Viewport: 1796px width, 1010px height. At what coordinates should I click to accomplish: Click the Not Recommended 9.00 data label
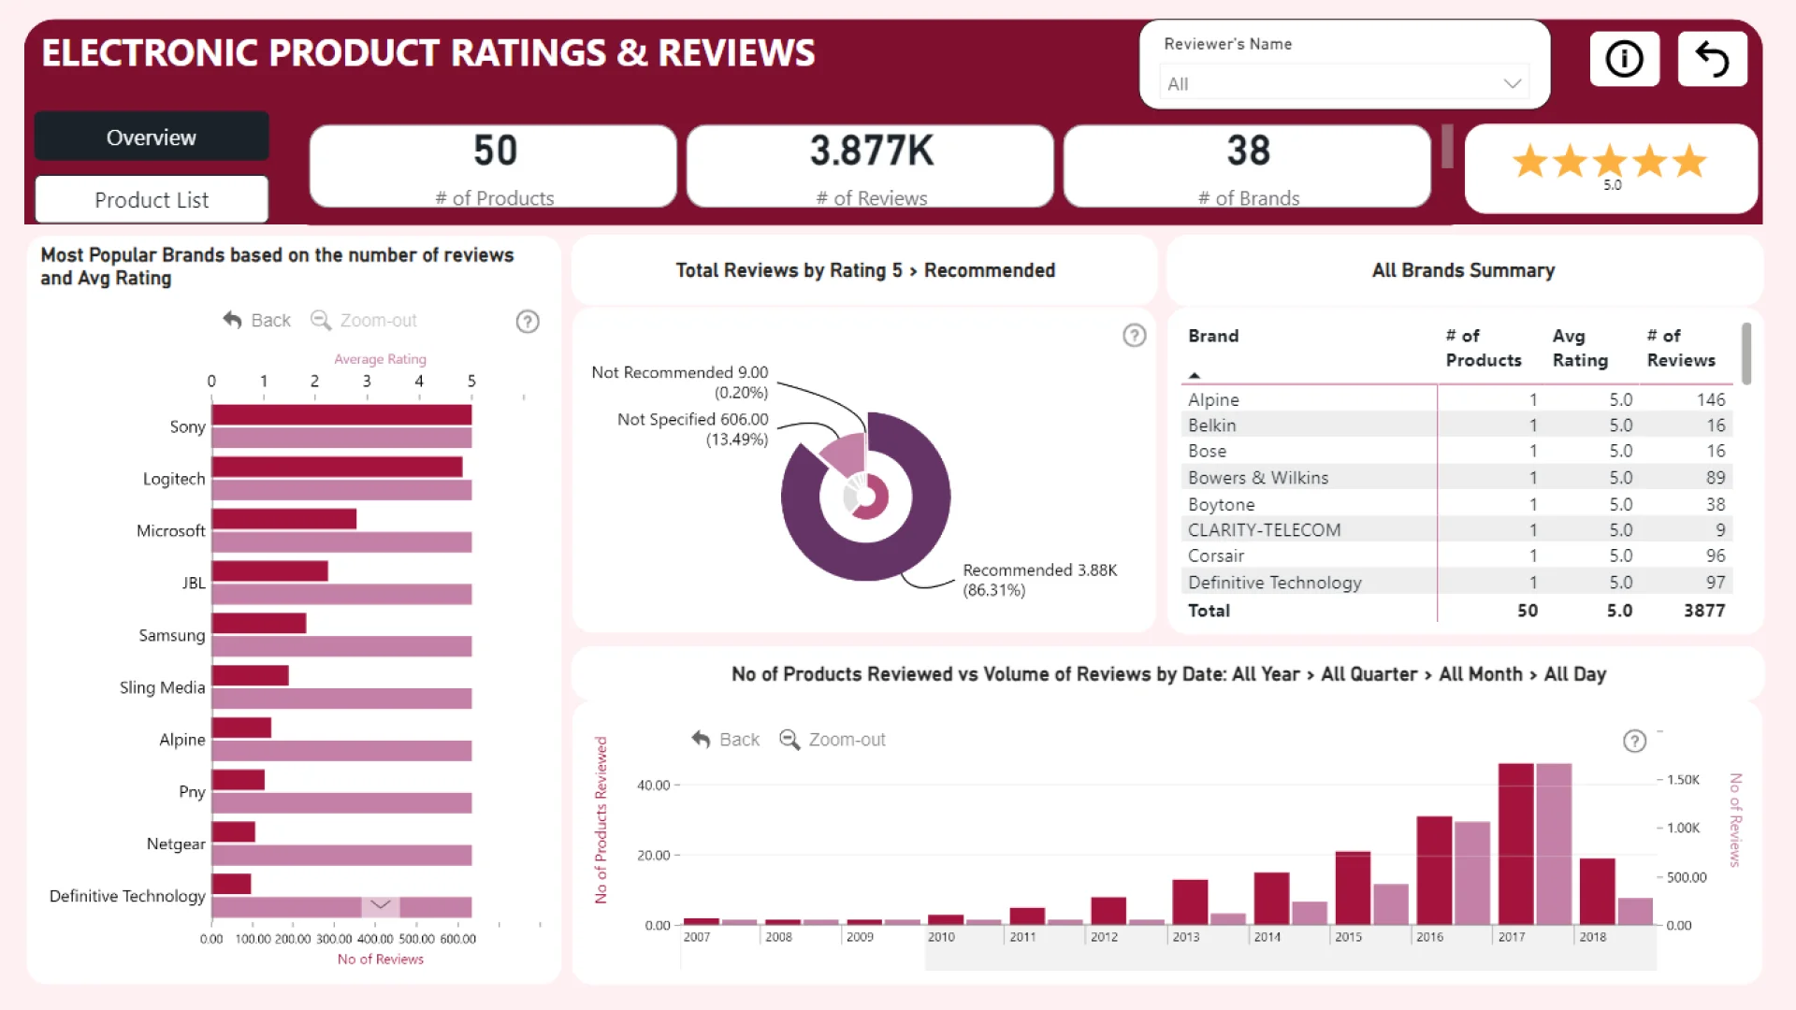(x=679, y=382)
